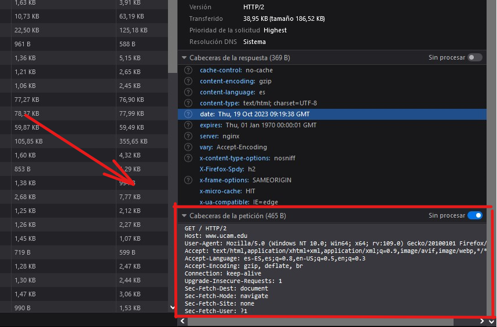Click help icon on highlighted date header
This screenshot has height=327, width=497.
(188, 114)
